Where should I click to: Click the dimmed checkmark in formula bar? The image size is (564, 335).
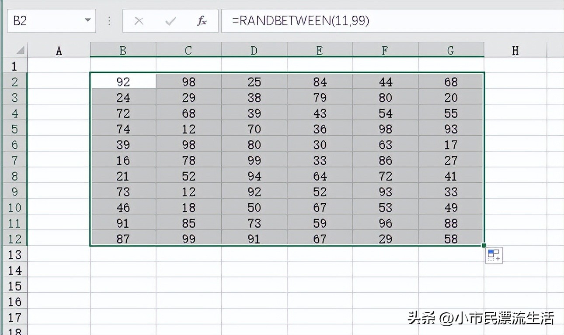click(170, 21)
